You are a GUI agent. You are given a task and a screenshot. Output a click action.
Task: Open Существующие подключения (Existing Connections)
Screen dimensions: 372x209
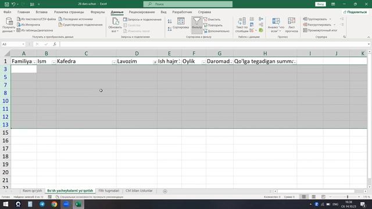pyautogui.click(x=80, y=24)
